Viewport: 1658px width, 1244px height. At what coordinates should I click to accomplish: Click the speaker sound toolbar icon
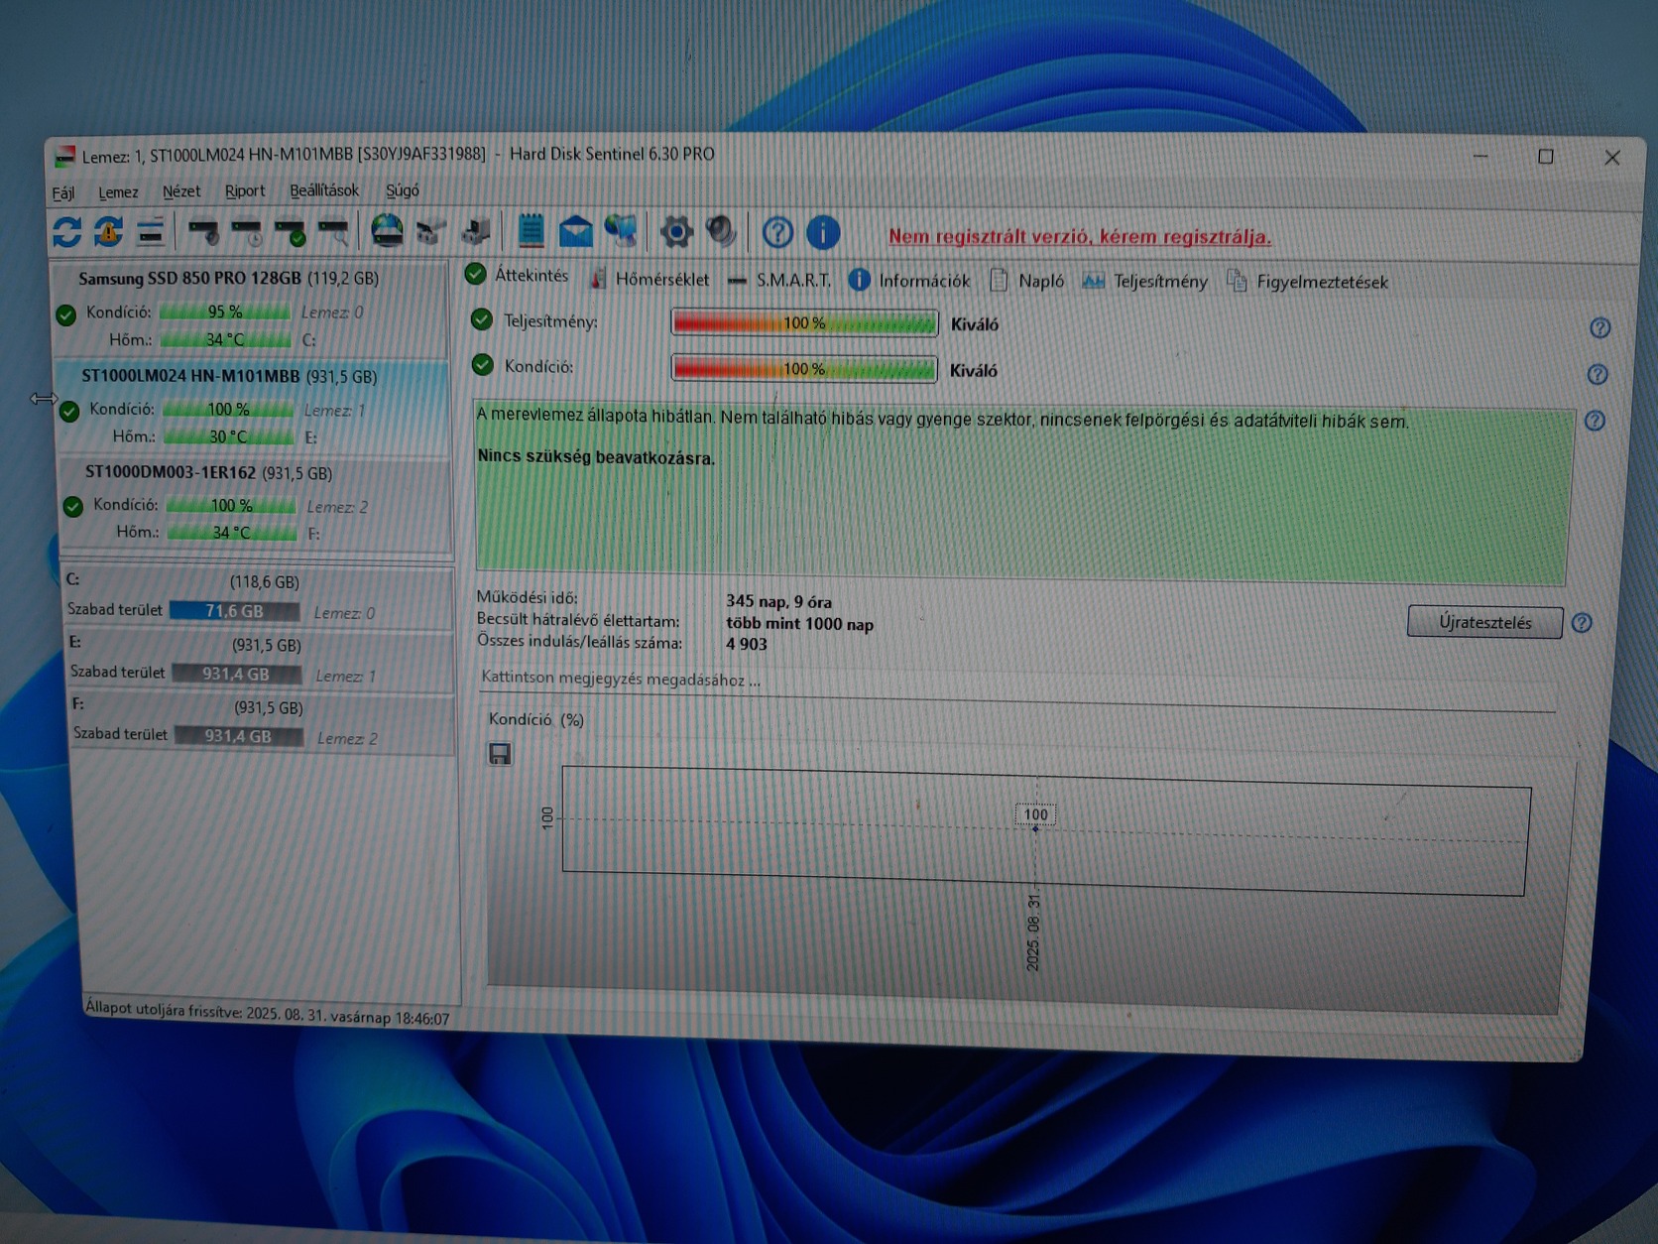coord(721,232)
